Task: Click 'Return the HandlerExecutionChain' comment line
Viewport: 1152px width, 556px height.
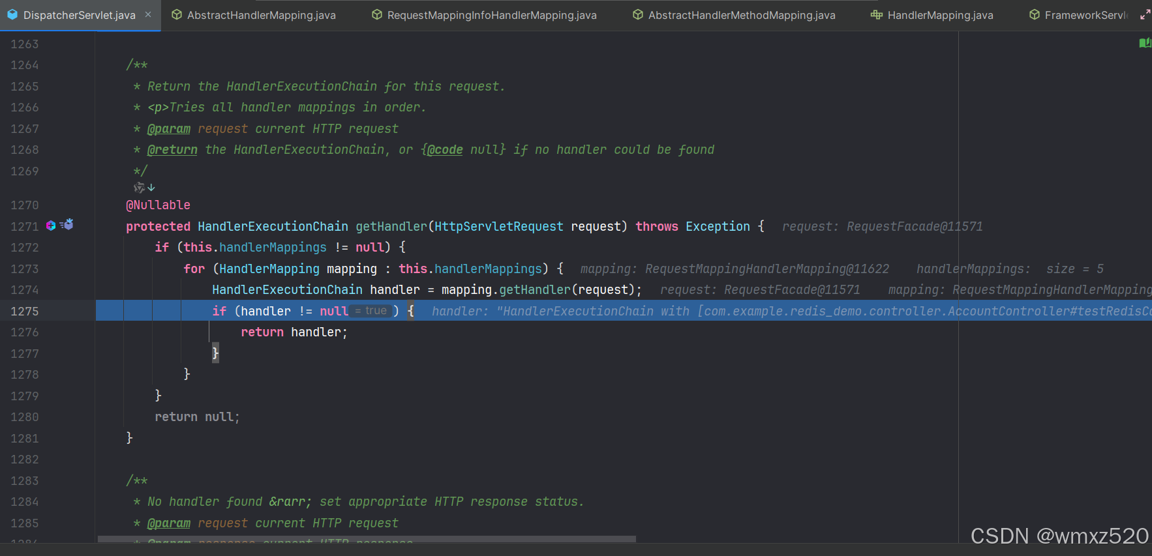Action: click(x=319, y=87)
